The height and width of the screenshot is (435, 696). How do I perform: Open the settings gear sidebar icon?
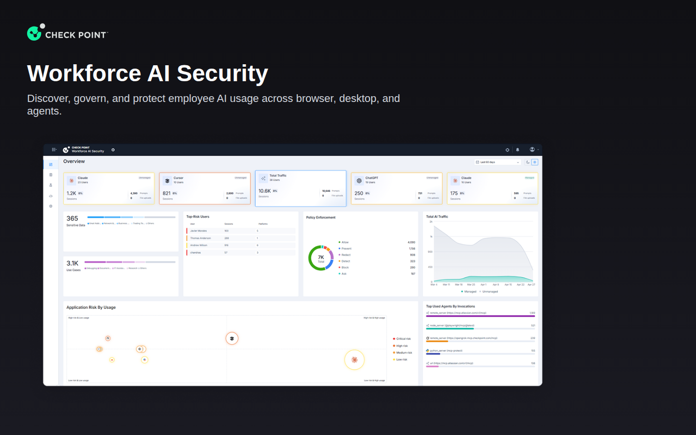coord(51,206)
